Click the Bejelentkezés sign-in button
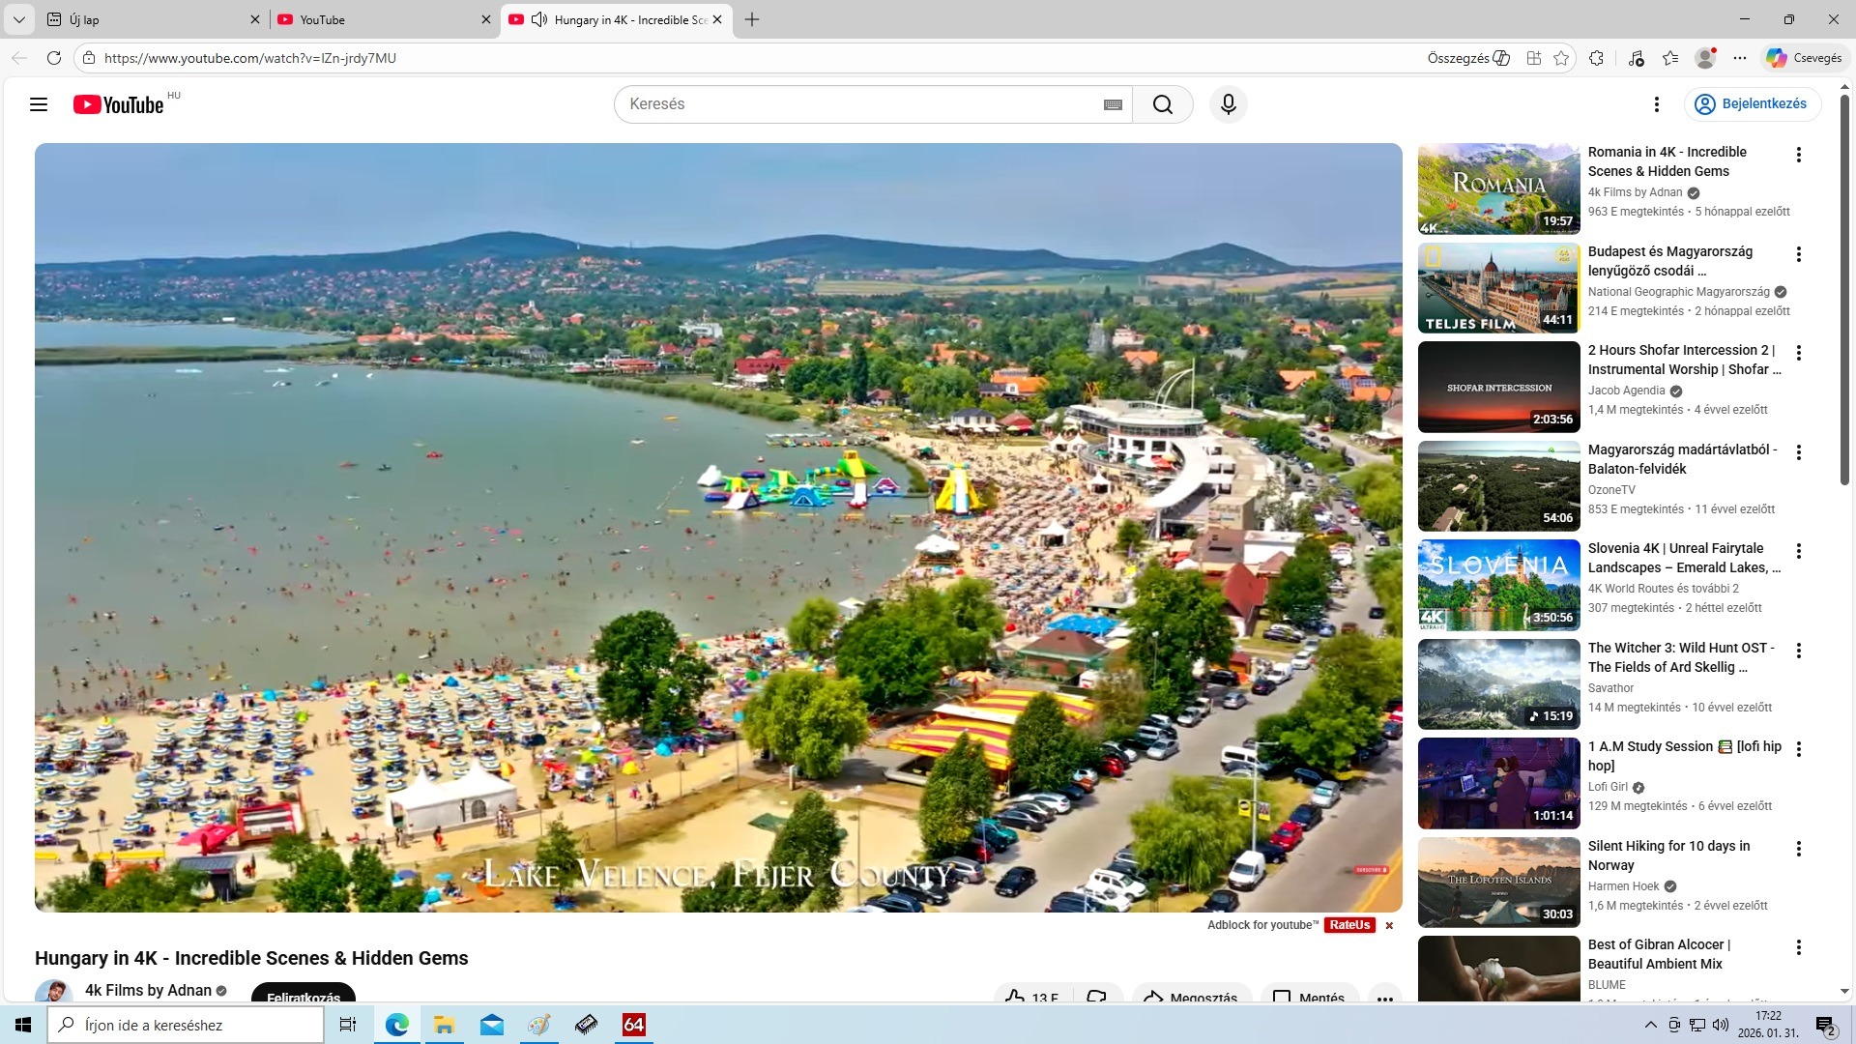The image size is (1856, 1044). (x=1752, y=104)
